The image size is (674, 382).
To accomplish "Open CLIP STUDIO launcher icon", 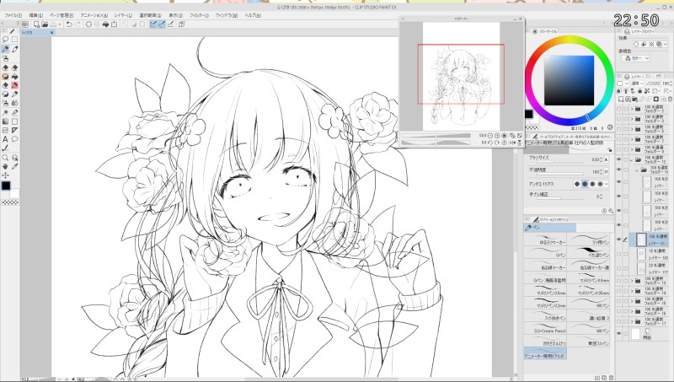I will click(25, 24).
